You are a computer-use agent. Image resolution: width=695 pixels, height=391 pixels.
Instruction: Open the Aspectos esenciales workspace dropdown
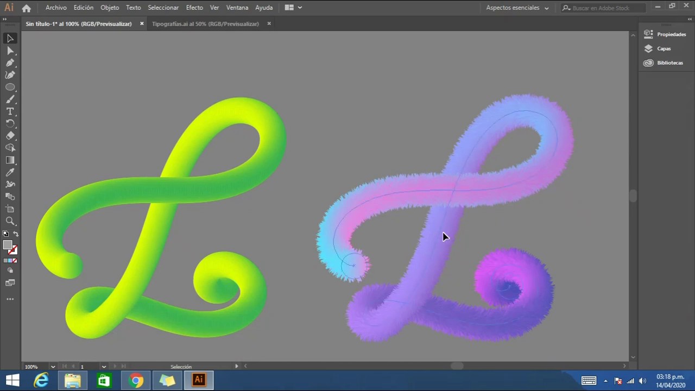point(517,8)
